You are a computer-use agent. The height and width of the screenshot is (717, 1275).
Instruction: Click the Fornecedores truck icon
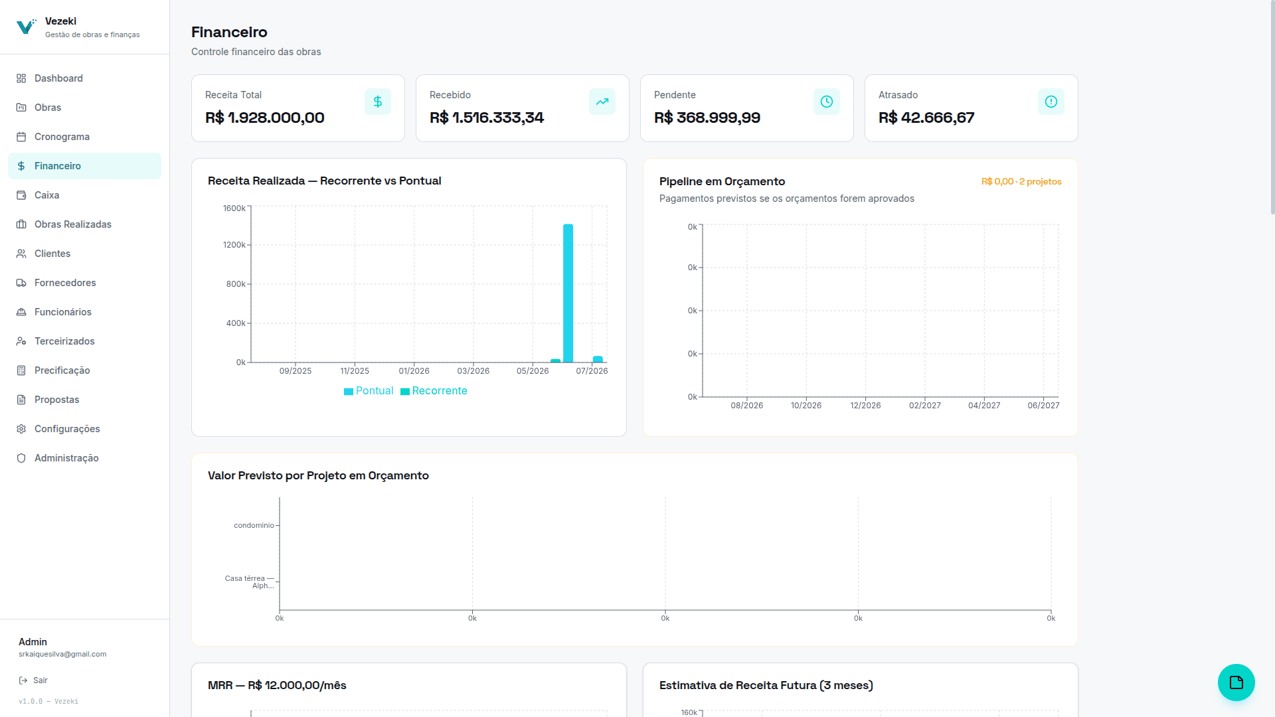click(x=21, y=283)
